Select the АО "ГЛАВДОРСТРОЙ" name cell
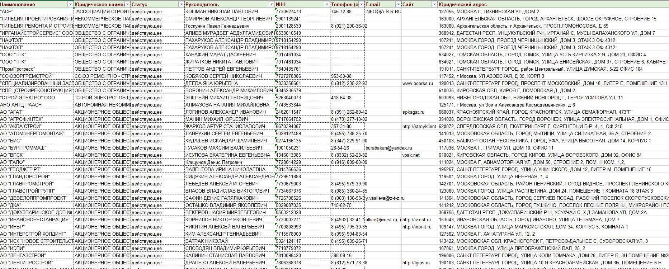Image resolution: width=669 pixels, height=269 pixels. coord(37,176)
